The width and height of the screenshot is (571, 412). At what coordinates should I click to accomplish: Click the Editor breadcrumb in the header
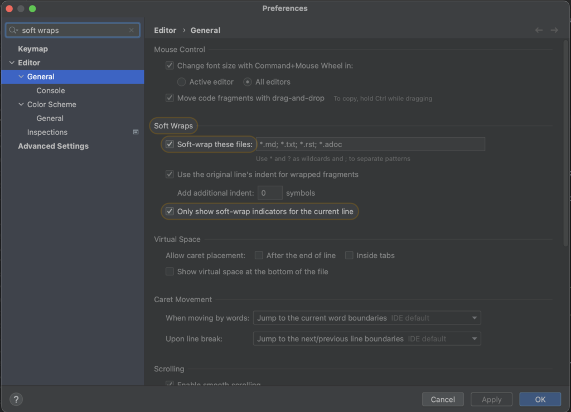coord(165,30)
